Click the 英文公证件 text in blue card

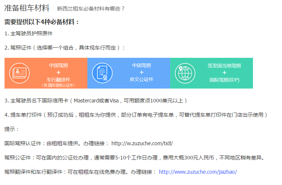tap(142, 79)
